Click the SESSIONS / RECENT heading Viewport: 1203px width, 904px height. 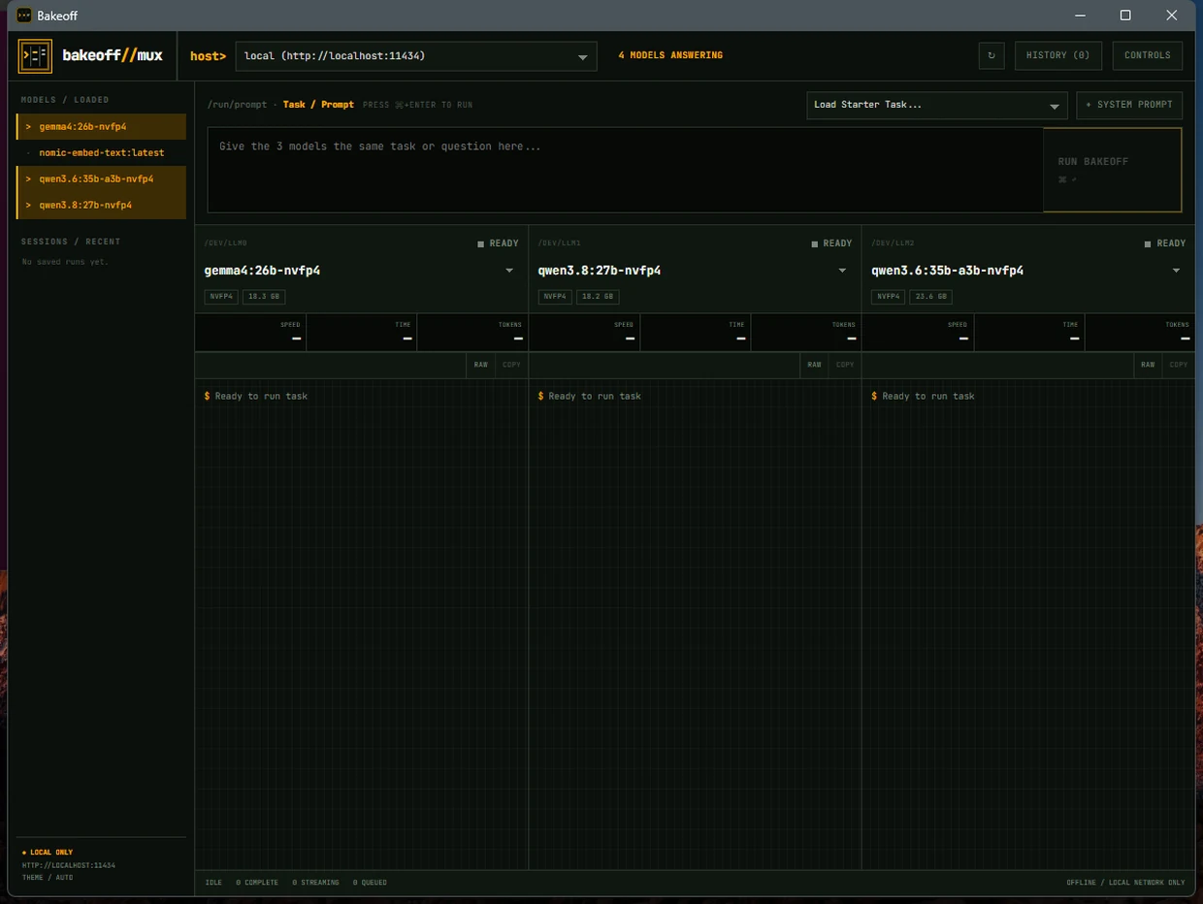point(71,242)
